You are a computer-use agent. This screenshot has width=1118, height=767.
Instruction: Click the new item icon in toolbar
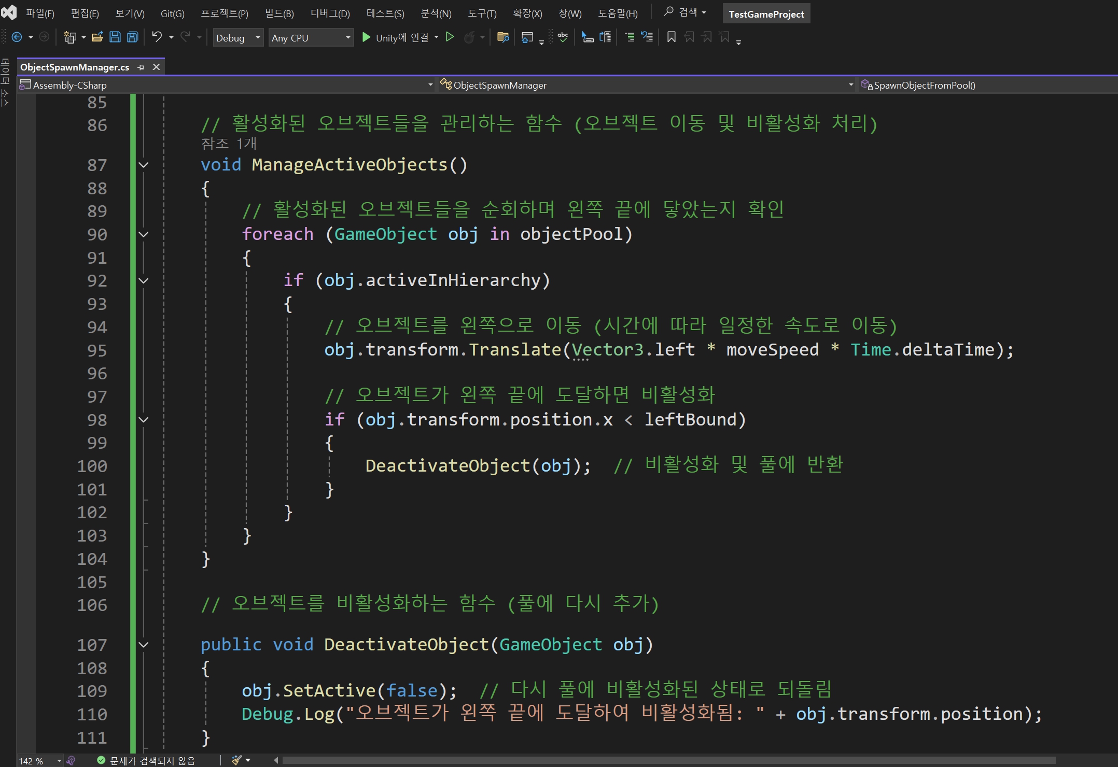coord(69,37)
